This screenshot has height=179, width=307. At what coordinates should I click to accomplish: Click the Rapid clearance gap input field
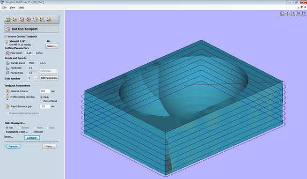click(45, 106)
